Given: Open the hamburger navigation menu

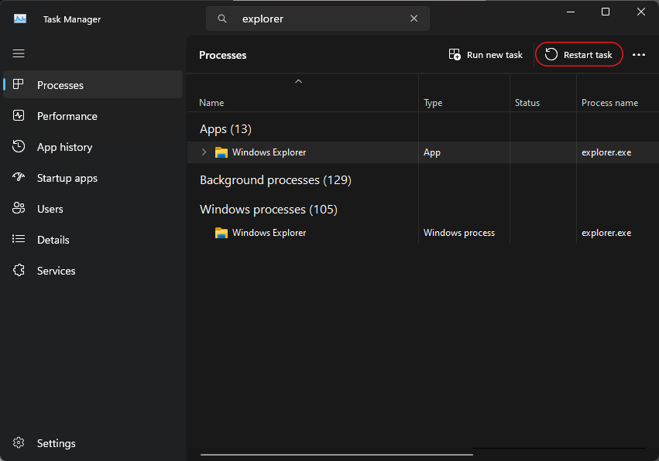Looking at the screenshot, I should [x=19, y=53].
